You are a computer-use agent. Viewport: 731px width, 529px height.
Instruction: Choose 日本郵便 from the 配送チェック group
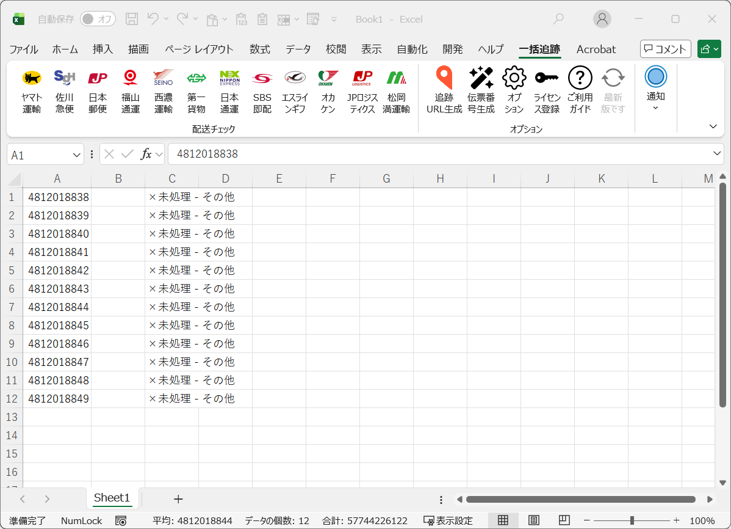click(98, 89)
